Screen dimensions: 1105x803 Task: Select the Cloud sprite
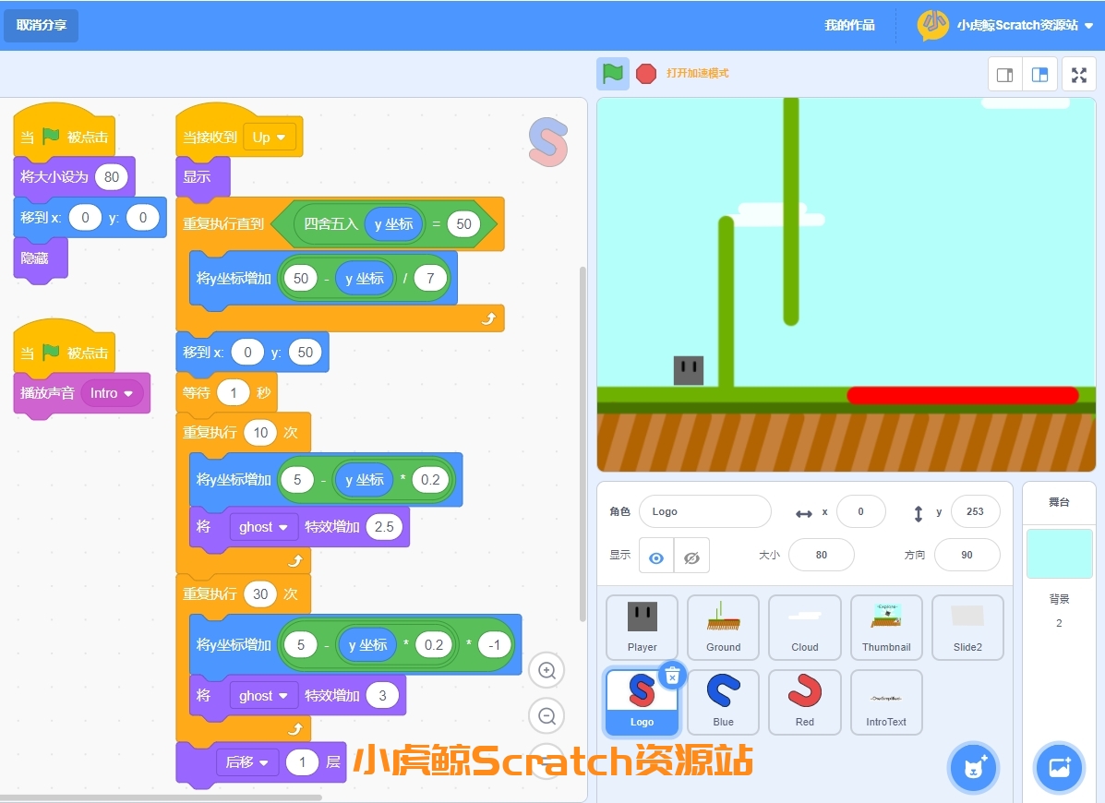click(x=805, y=628)
